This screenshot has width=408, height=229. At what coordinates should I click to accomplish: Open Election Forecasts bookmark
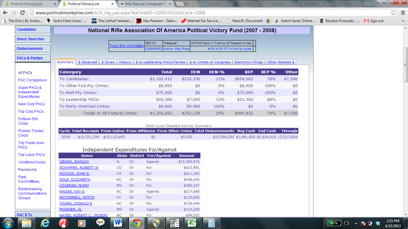click(x=340, y=21)
